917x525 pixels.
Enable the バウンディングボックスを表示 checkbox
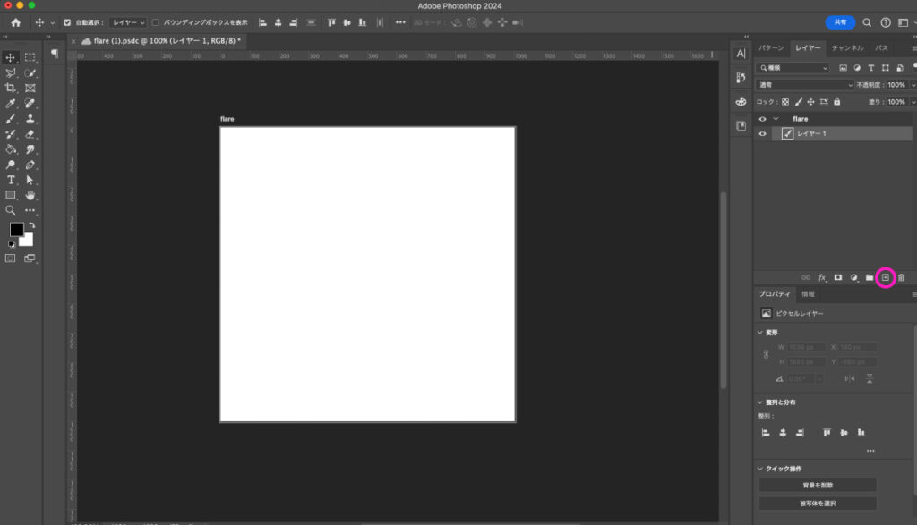point(156,22)
